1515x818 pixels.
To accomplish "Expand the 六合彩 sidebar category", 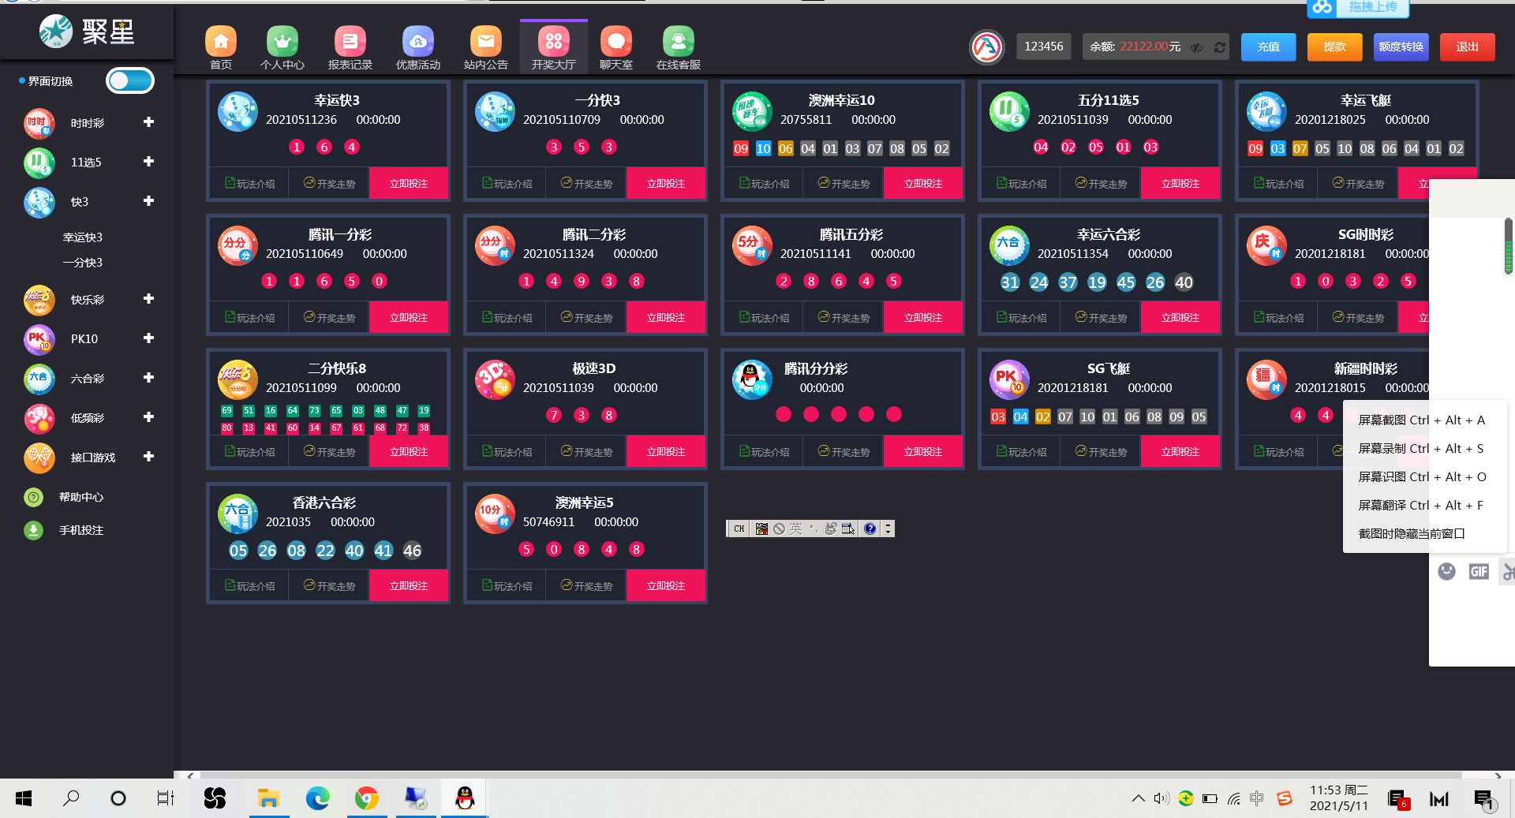I will [x=148, y=378].
